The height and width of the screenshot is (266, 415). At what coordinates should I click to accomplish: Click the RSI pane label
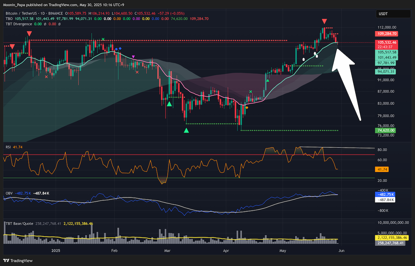coord(8,147)
